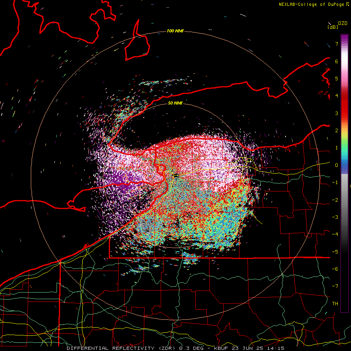Click the NEXLAB-College of DuPage watermark text
The width and height of the screenshot is (351, 351).
point(311,4)
